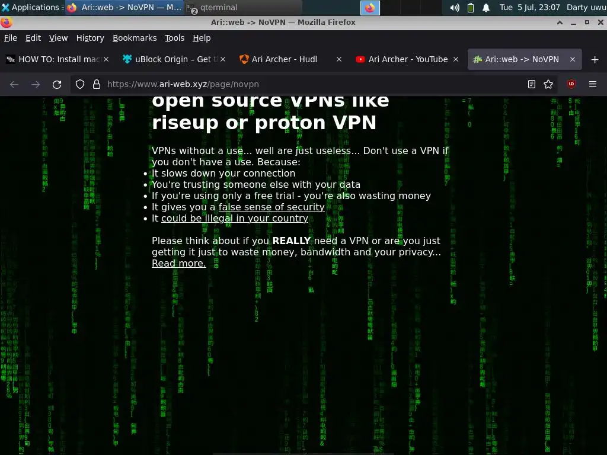Follow 'could be illegal in your country' link

click(235, 218)
